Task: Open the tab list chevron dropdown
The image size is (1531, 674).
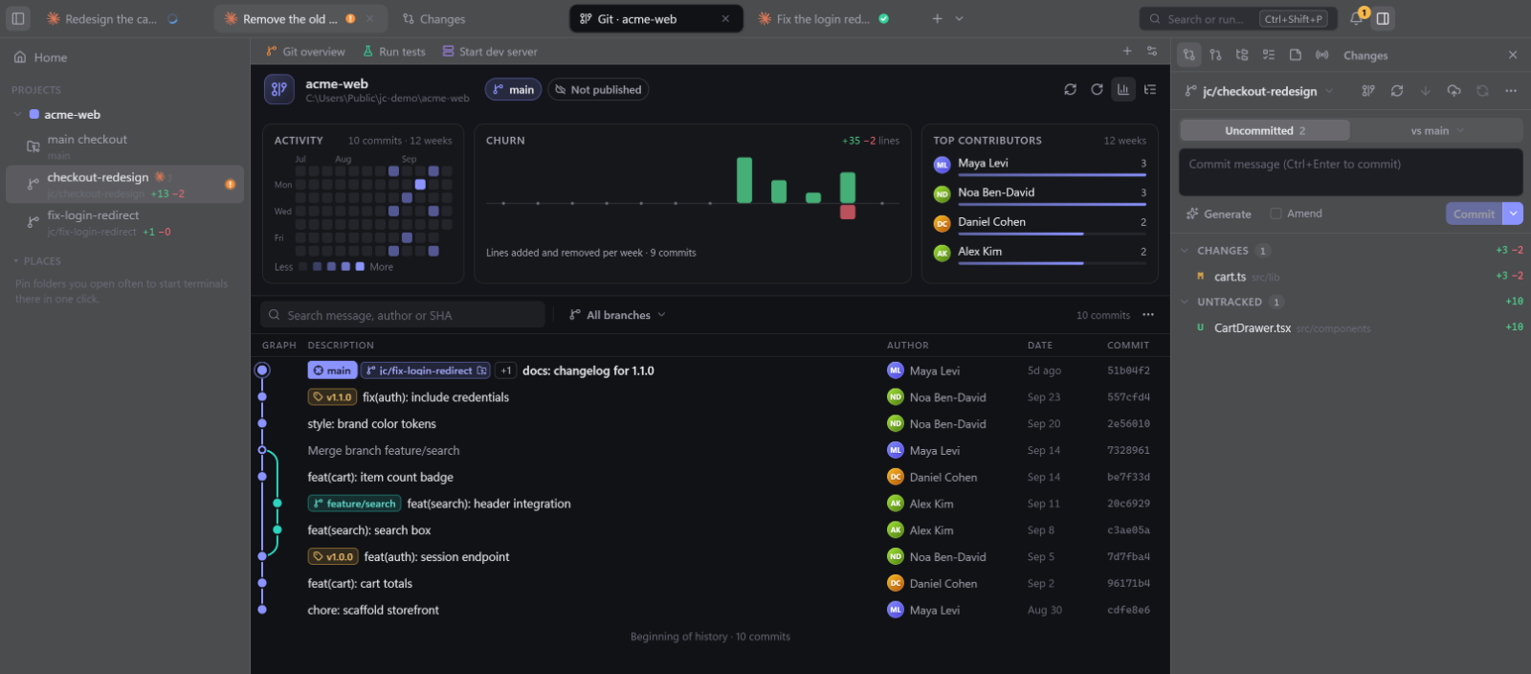Action: (x=960, y=18)
